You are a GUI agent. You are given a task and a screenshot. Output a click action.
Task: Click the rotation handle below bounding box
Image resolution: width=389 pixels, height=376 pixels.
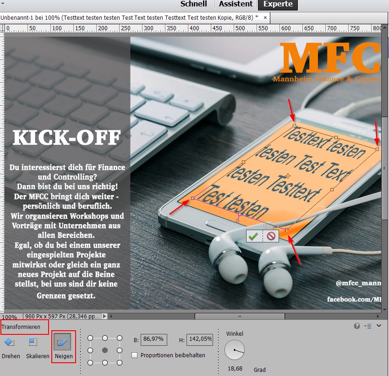point(238,220)
